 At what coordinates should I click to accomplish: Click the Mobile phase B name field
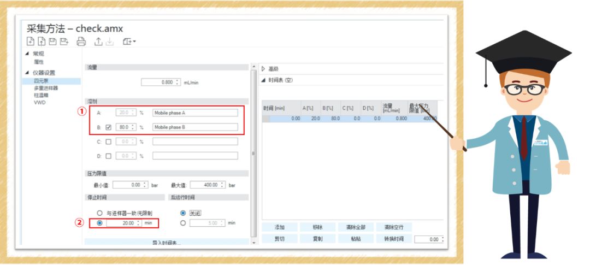195,127
